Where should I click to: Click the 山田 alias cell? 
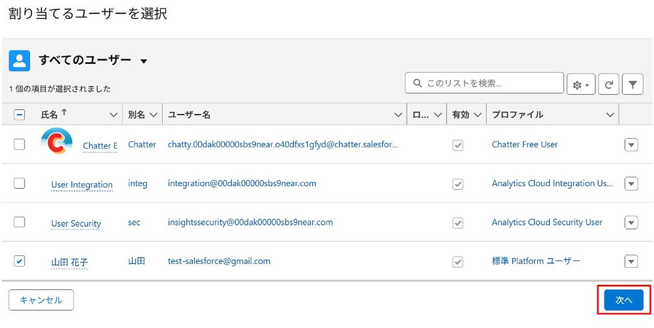pos(136,261)
